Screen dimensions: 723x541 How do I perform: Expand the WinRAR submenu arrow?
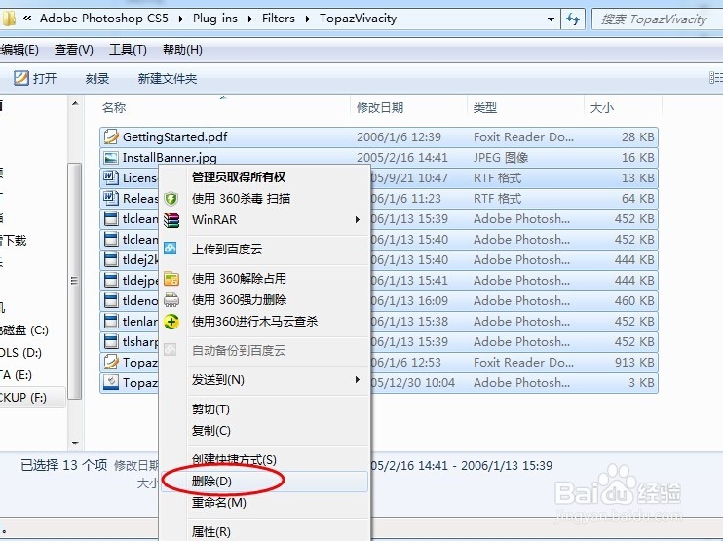tap(358, 220)
